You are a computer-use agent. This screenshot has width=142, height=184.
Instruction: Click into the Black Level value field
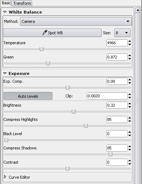click(117, 134)
